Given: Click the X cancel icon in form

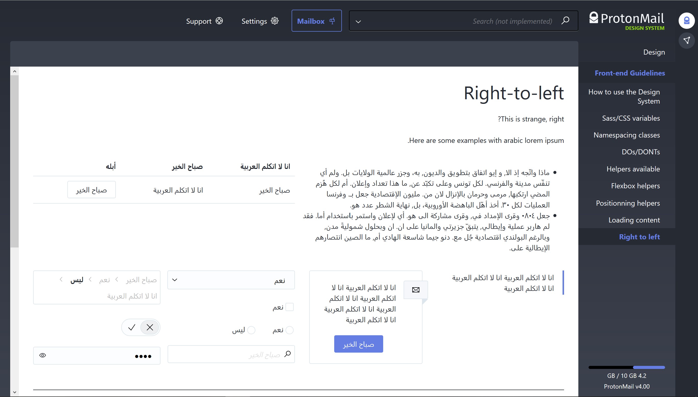Looking at the screenshot, I should pyautogui.click(x=149, y=327).
